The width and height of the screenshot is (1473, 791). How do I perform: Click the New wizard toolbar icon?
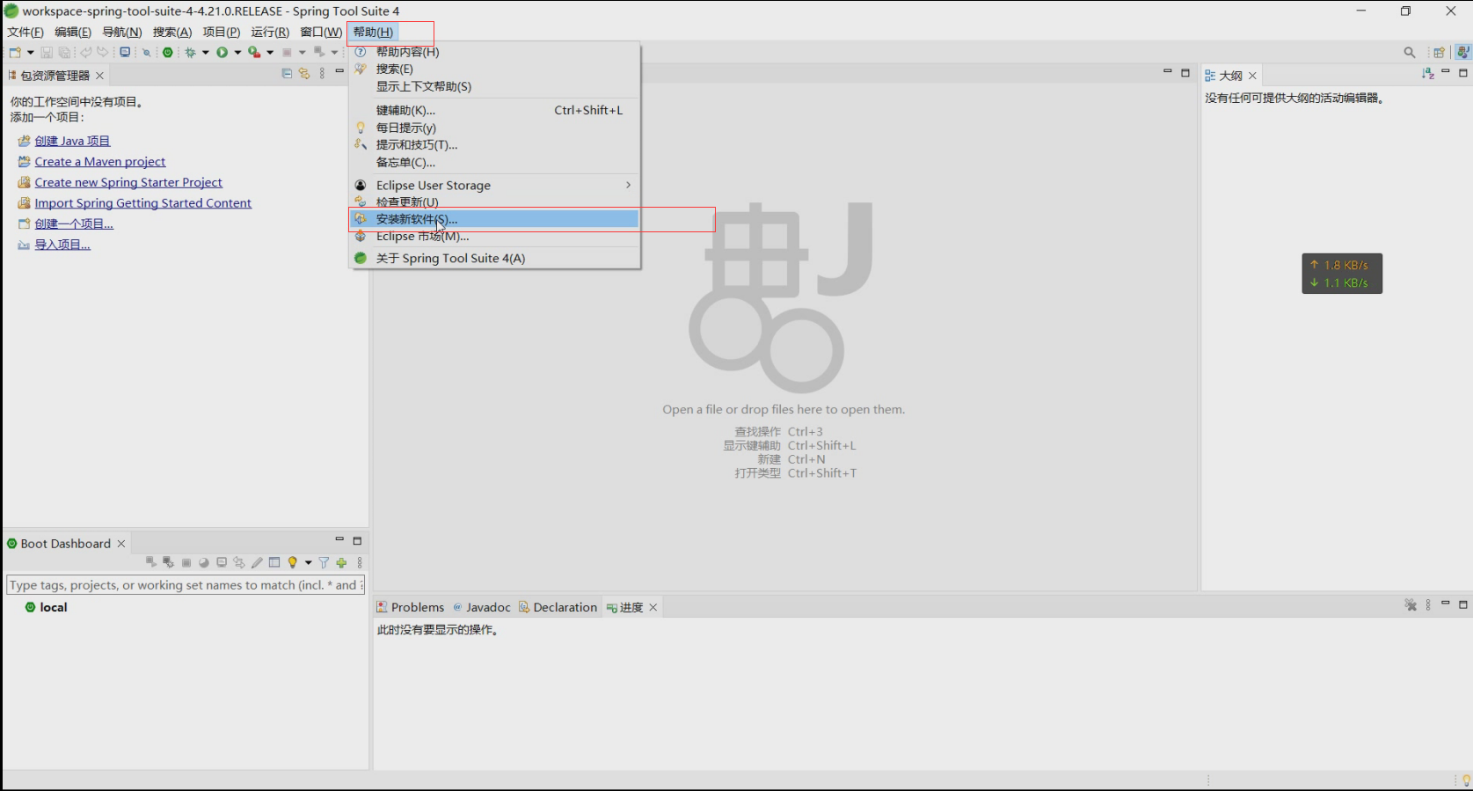pyautogui.click(x=15, y=53)
